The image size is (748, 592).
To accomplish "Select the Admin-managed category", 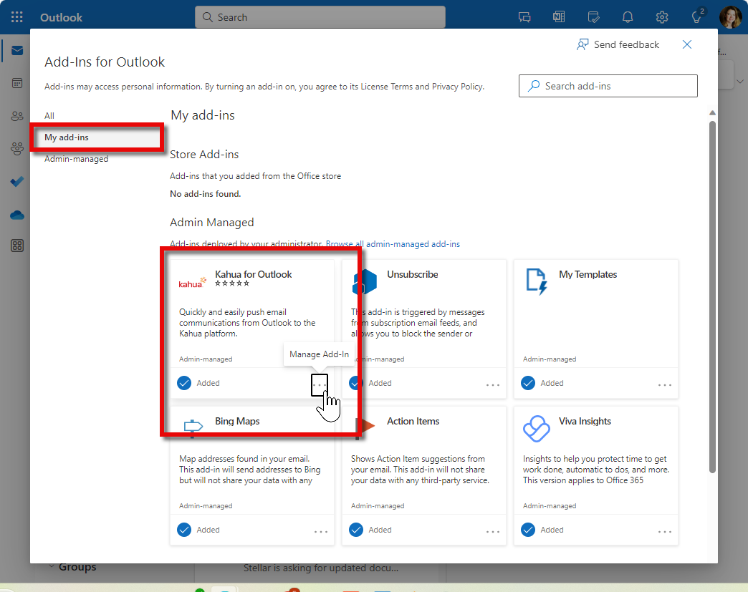I will tap(76, 159).
